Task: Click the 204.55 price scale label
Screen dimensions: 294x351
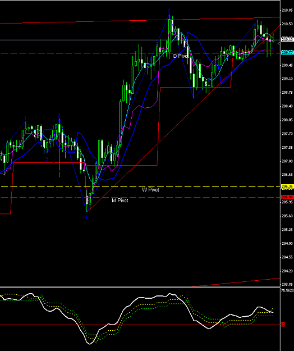Action: pyautogui.click(x=287, y=257)
